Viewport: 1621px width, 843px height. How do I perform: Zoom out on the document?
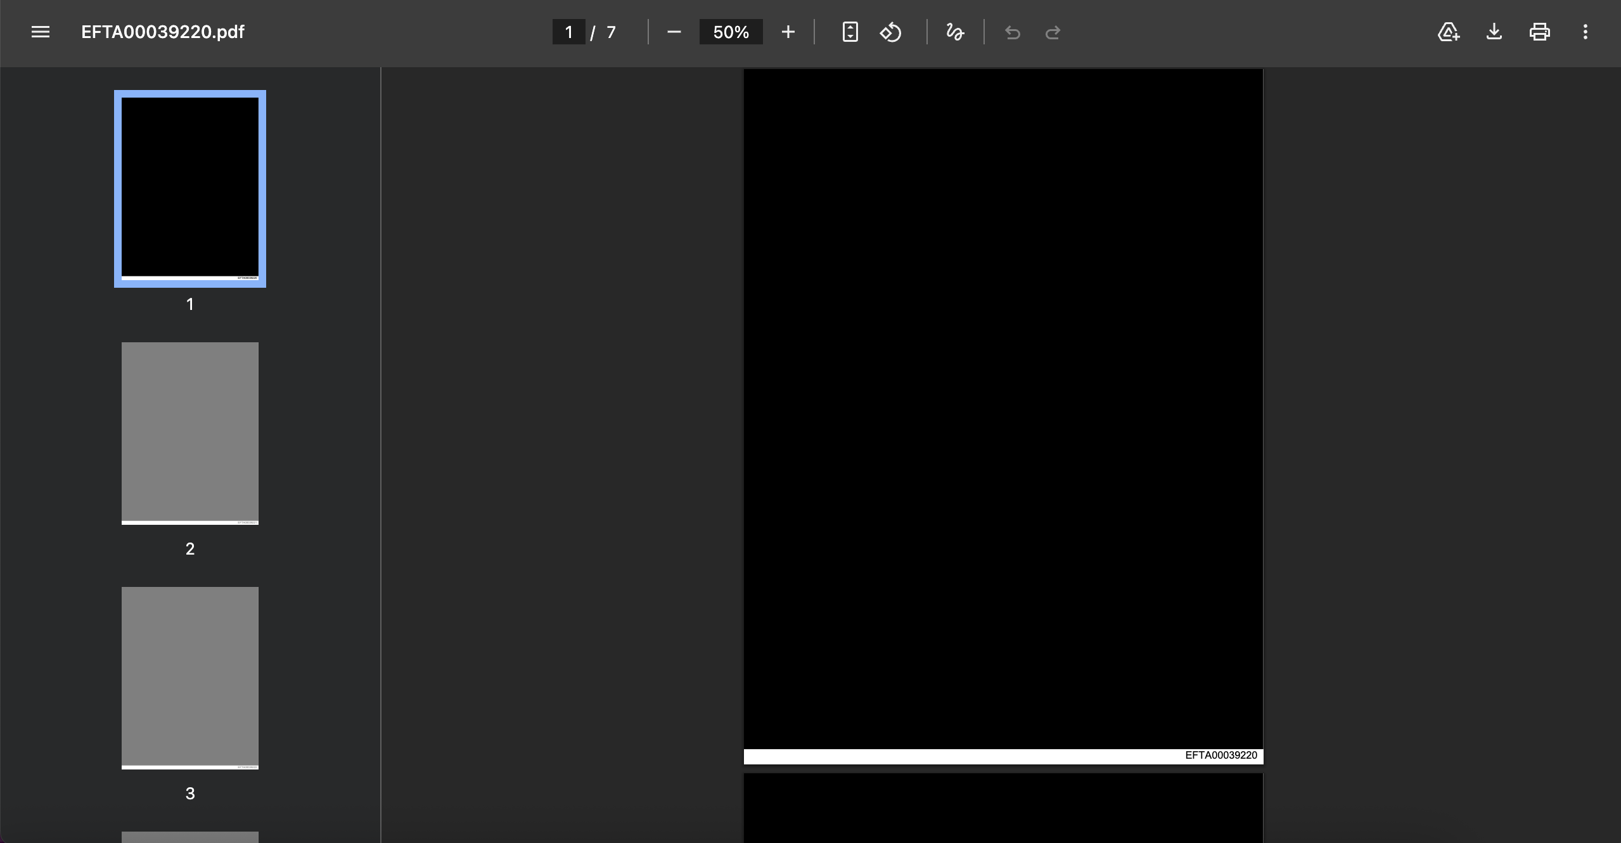674,32
